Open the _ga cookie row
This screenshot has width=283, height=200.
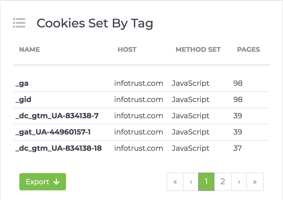[141, 83]
